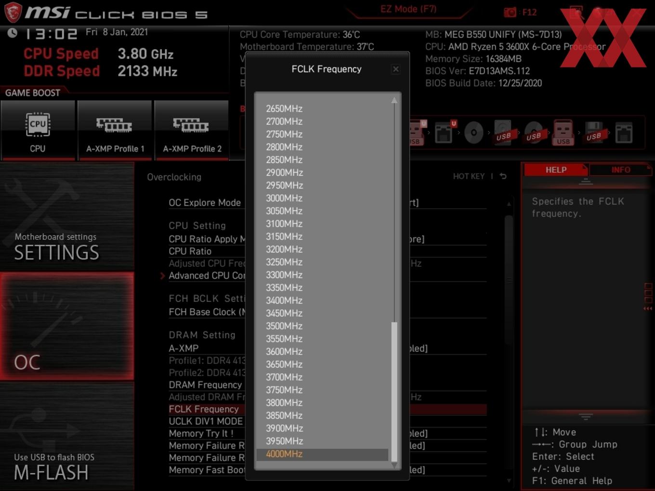
Task: Click the FCLK list scrollbar thumb
Action: [394, 392]
